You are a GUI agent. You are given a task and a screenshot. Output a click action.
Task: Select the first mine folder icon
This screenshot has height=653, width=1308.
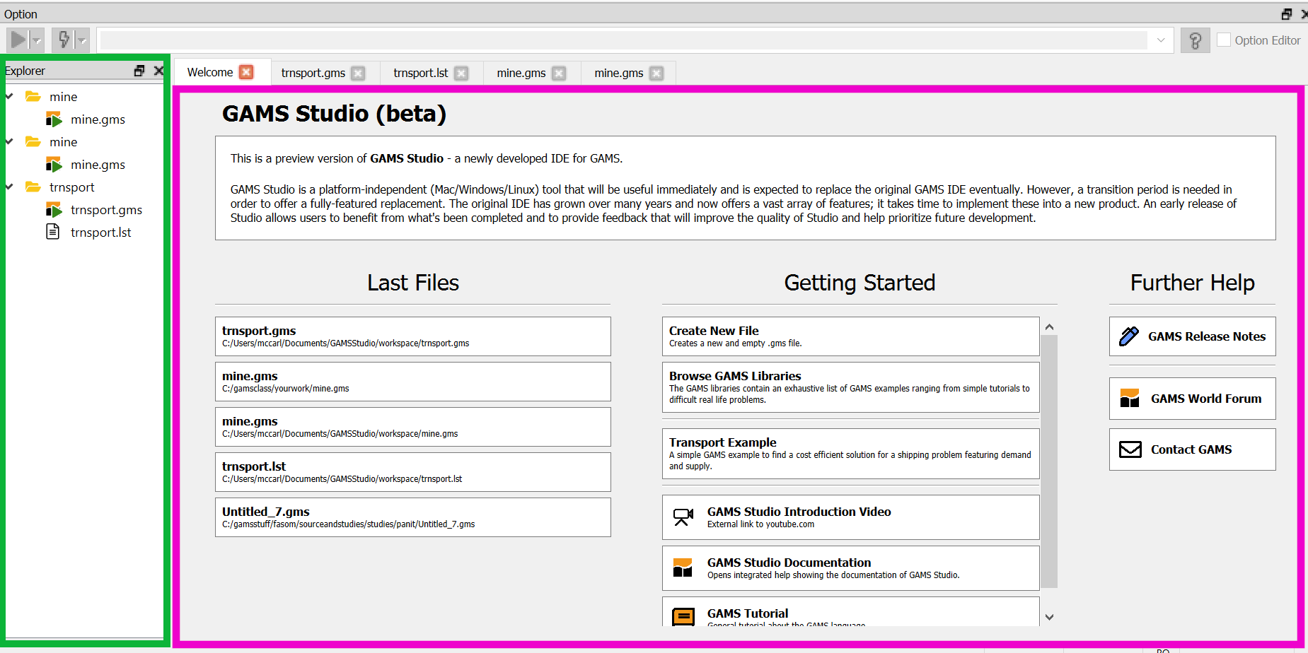coord(33,96)
